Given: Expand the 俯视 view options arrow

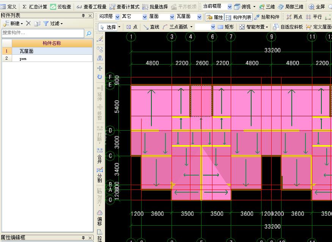Looking at the screenshot, I should point(254,7).
